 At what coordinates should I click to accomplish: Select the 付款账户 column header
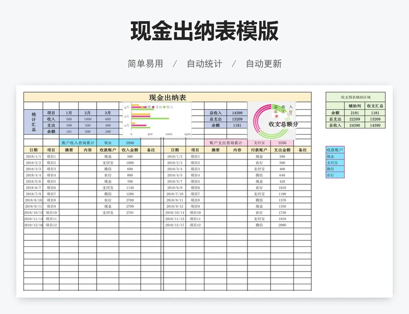[x=259, y=150]
